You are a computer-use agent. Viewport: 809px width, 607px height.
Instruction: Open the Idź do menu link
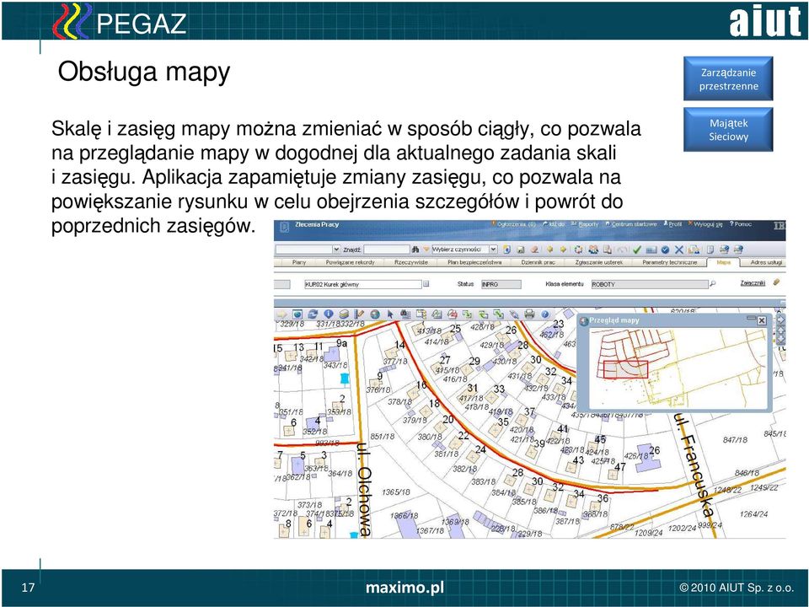click(554, 224)
